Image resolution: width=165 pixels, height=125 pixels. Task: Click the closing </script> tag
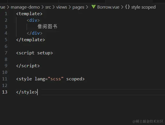[x=28, y=66]
